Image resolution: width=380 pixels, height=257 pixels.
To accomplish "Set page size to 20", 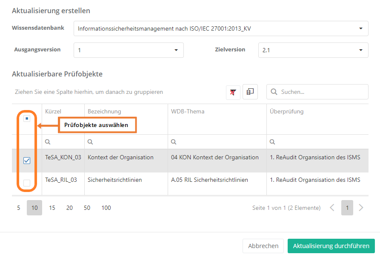I will click(x=69, y=208).
